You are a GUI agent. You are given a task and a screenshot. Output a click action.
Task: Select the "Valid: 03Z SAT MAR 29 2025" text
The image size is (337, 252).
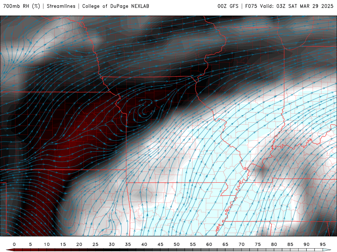[297, 6]
